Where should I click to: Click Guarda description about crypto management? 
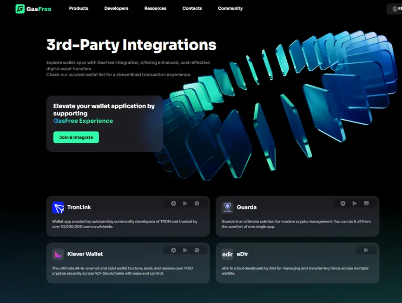coord(296,224)
